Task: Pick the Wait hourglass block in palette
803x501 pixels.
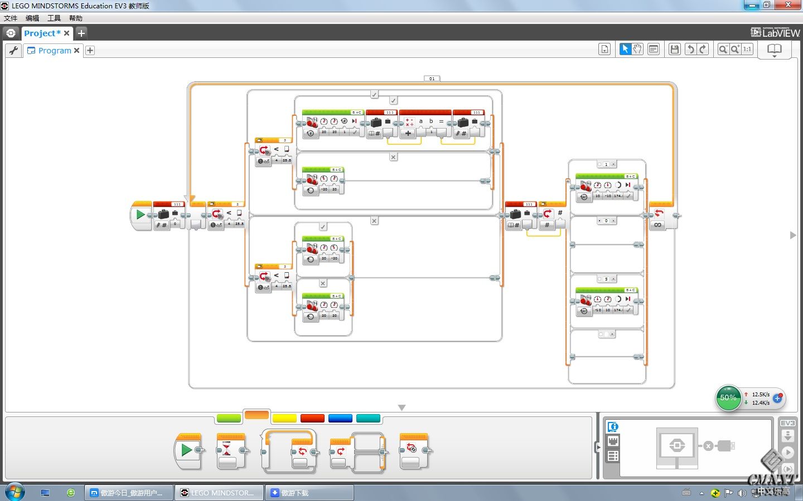Action: pyautogui.click(x=231, y=451)
